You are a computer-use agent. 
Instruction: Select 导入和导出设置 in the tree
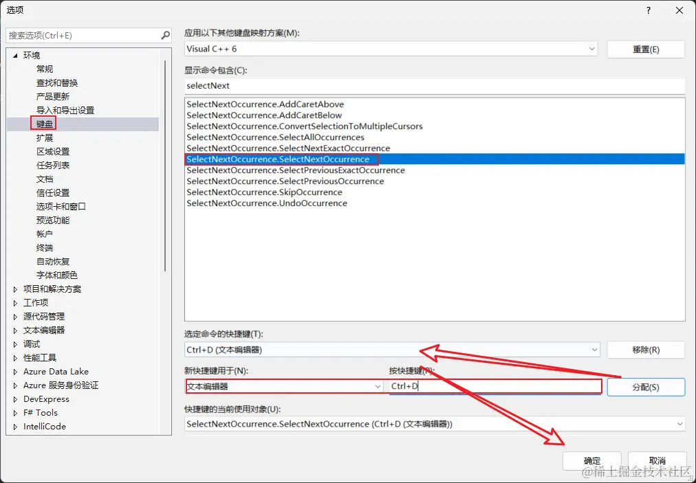coord(65,111)
